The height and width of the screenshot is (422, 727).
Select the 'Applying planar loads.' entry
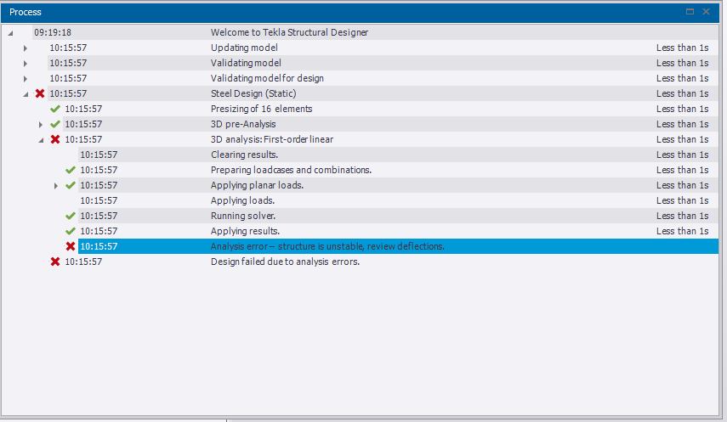click(257, 185)
